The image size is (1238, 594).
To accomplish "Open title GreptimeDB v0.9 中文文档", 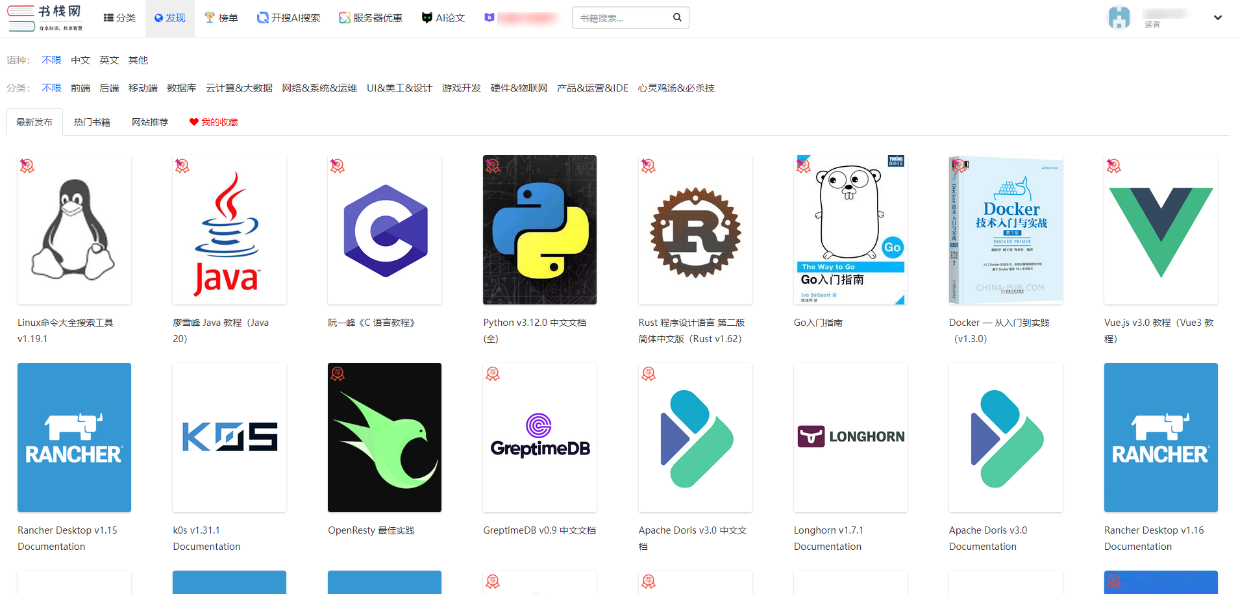I will pyautogui.click(x=539, y=530).
